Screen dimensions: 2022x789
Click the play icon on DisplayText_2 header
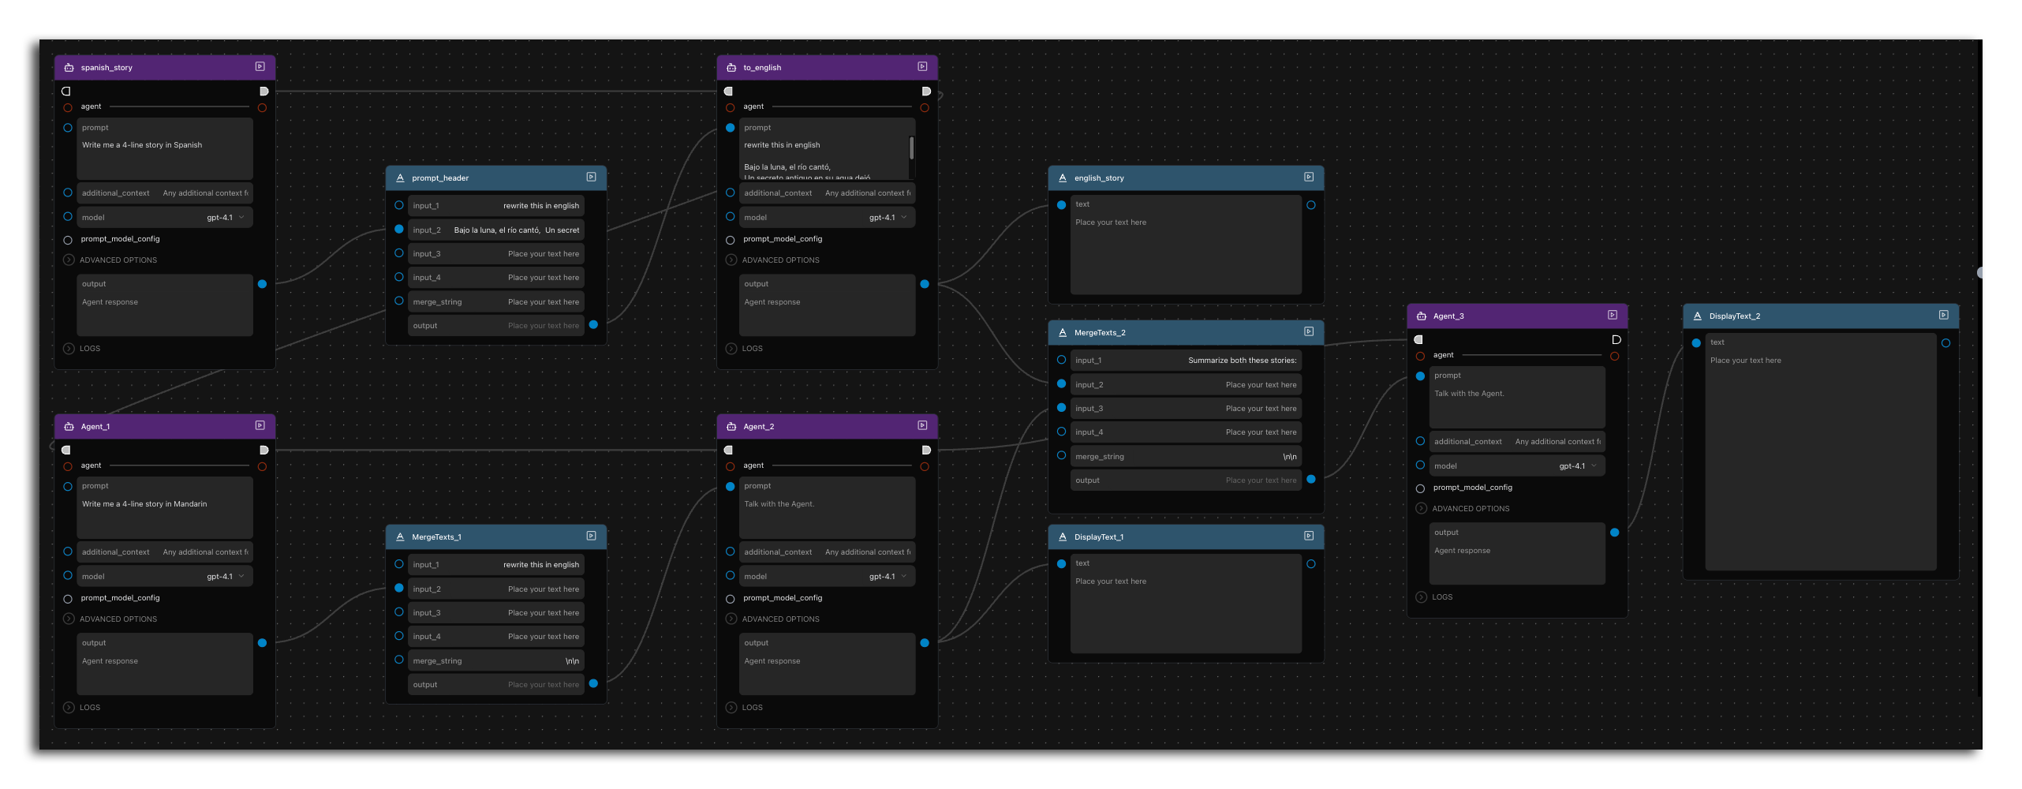coord(1944,316)
